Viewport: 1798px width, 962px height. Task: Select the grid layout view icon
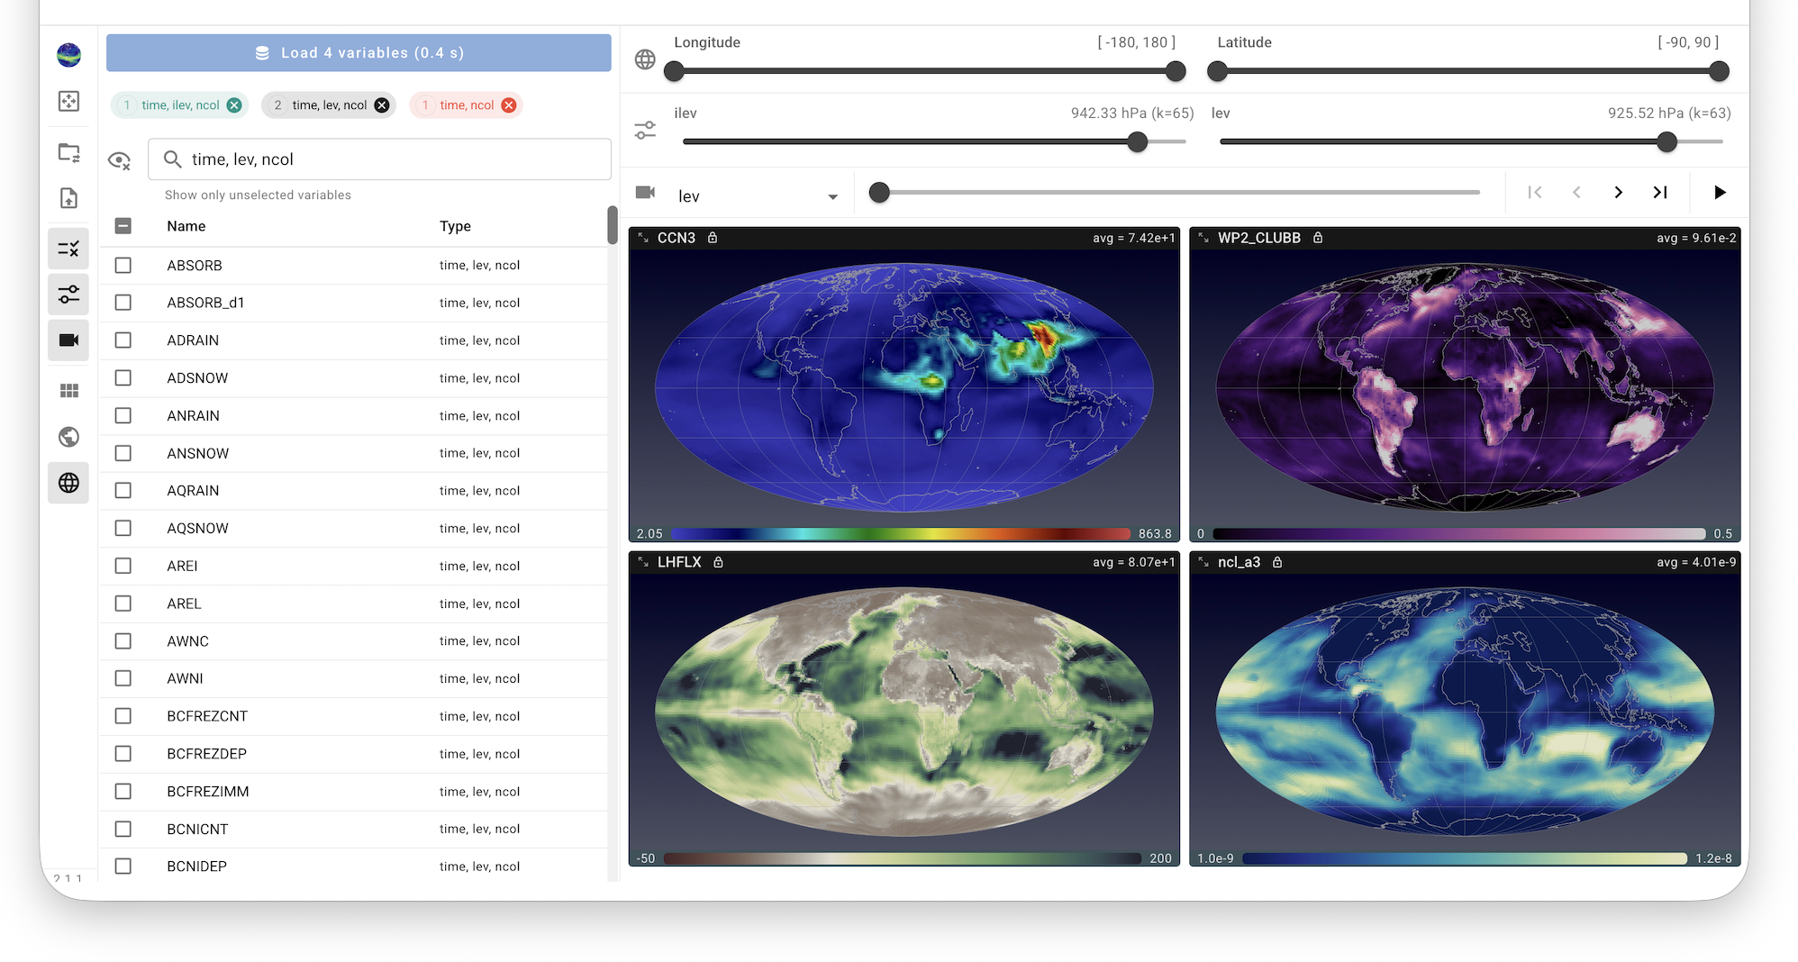pos(69,390)
